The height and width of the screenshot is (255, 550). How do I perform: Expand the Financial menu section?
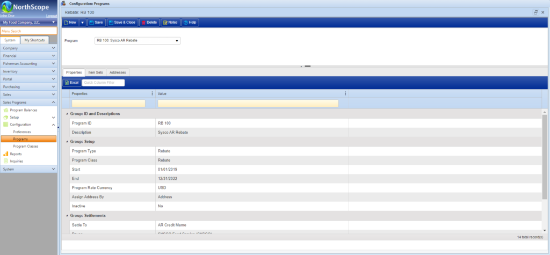point(28,55)
